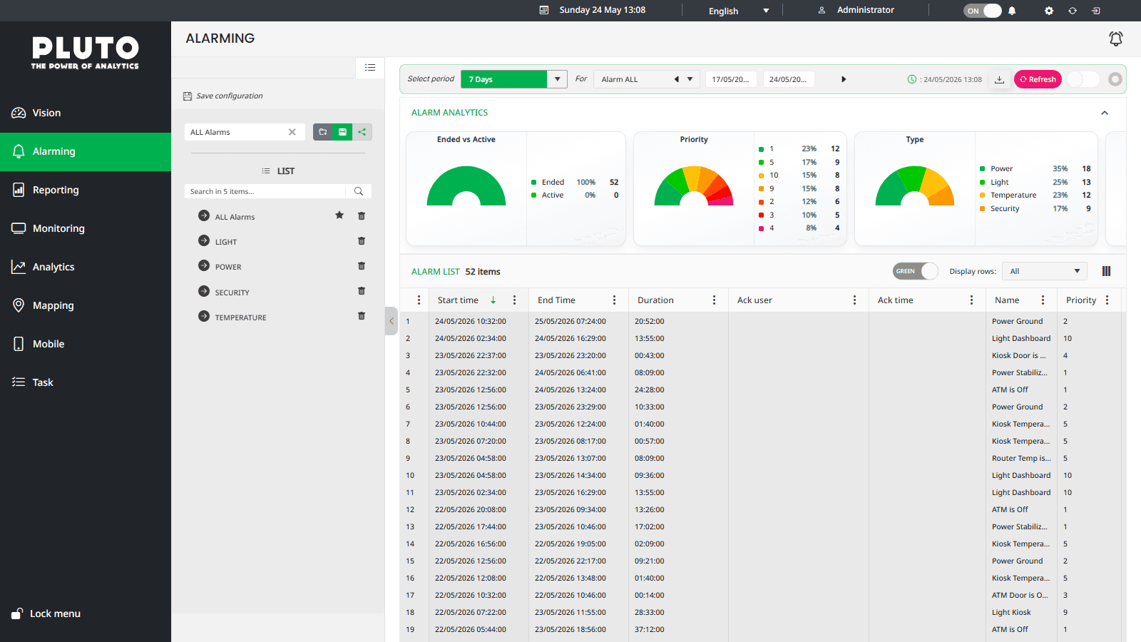Sort by the Start time column header
This screenshot has height=642, width=1141.
pyautogui.click(x=458, y=300)
